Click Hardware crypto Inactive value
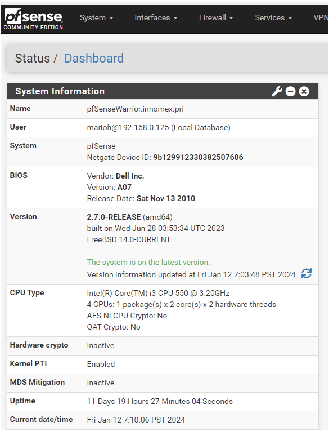Screen dimensions: 329x431 click(x=101, y=345)
